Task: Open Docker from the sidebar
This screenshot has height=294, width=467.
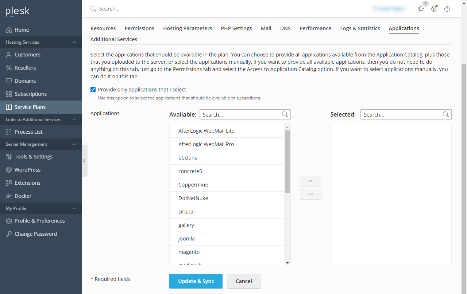Action: pos(23,196)
